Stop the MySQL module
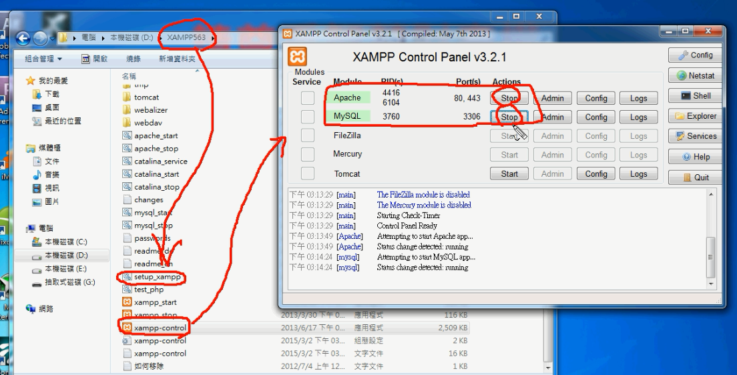This screenshot has height=375, width=737. 509,117
